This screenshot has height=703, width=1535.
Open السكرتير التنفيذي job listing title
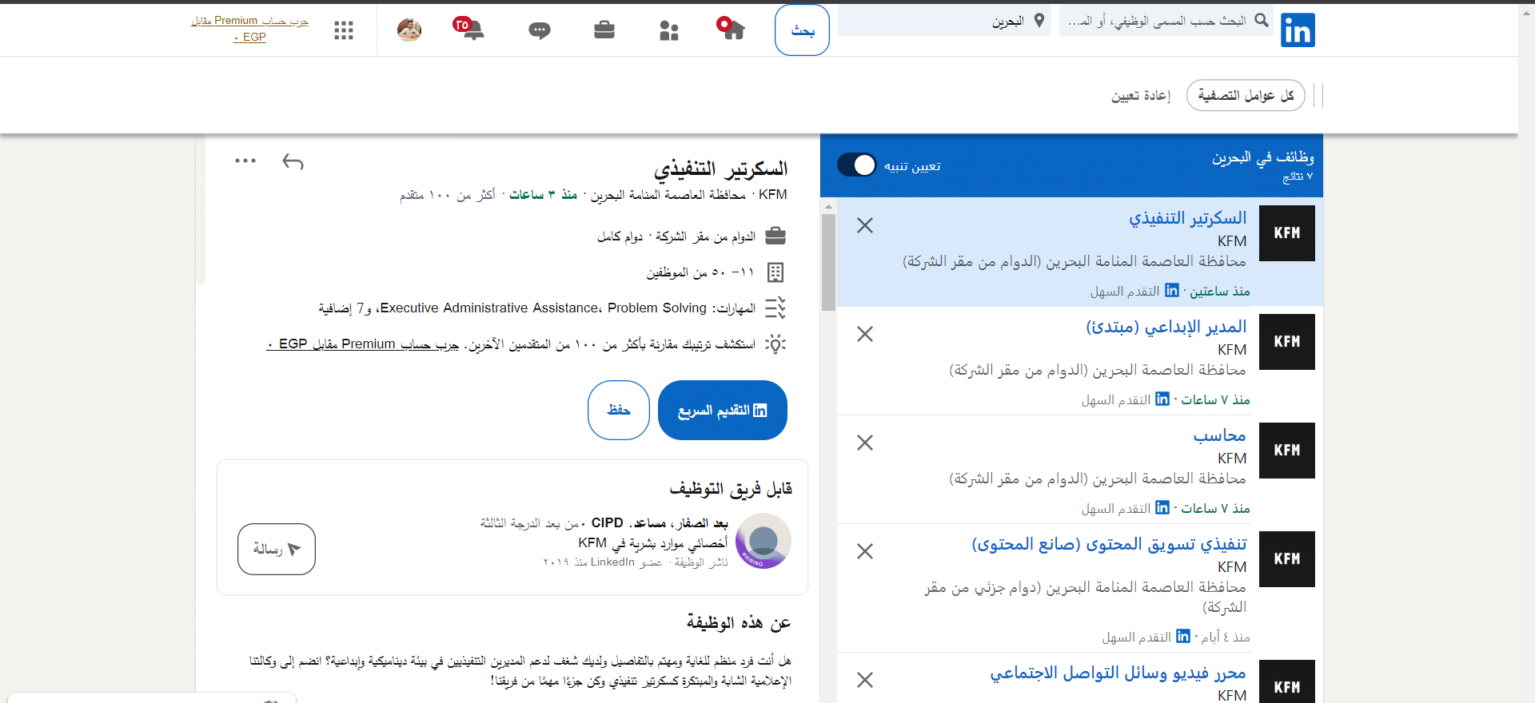[x=1187, y=218]
